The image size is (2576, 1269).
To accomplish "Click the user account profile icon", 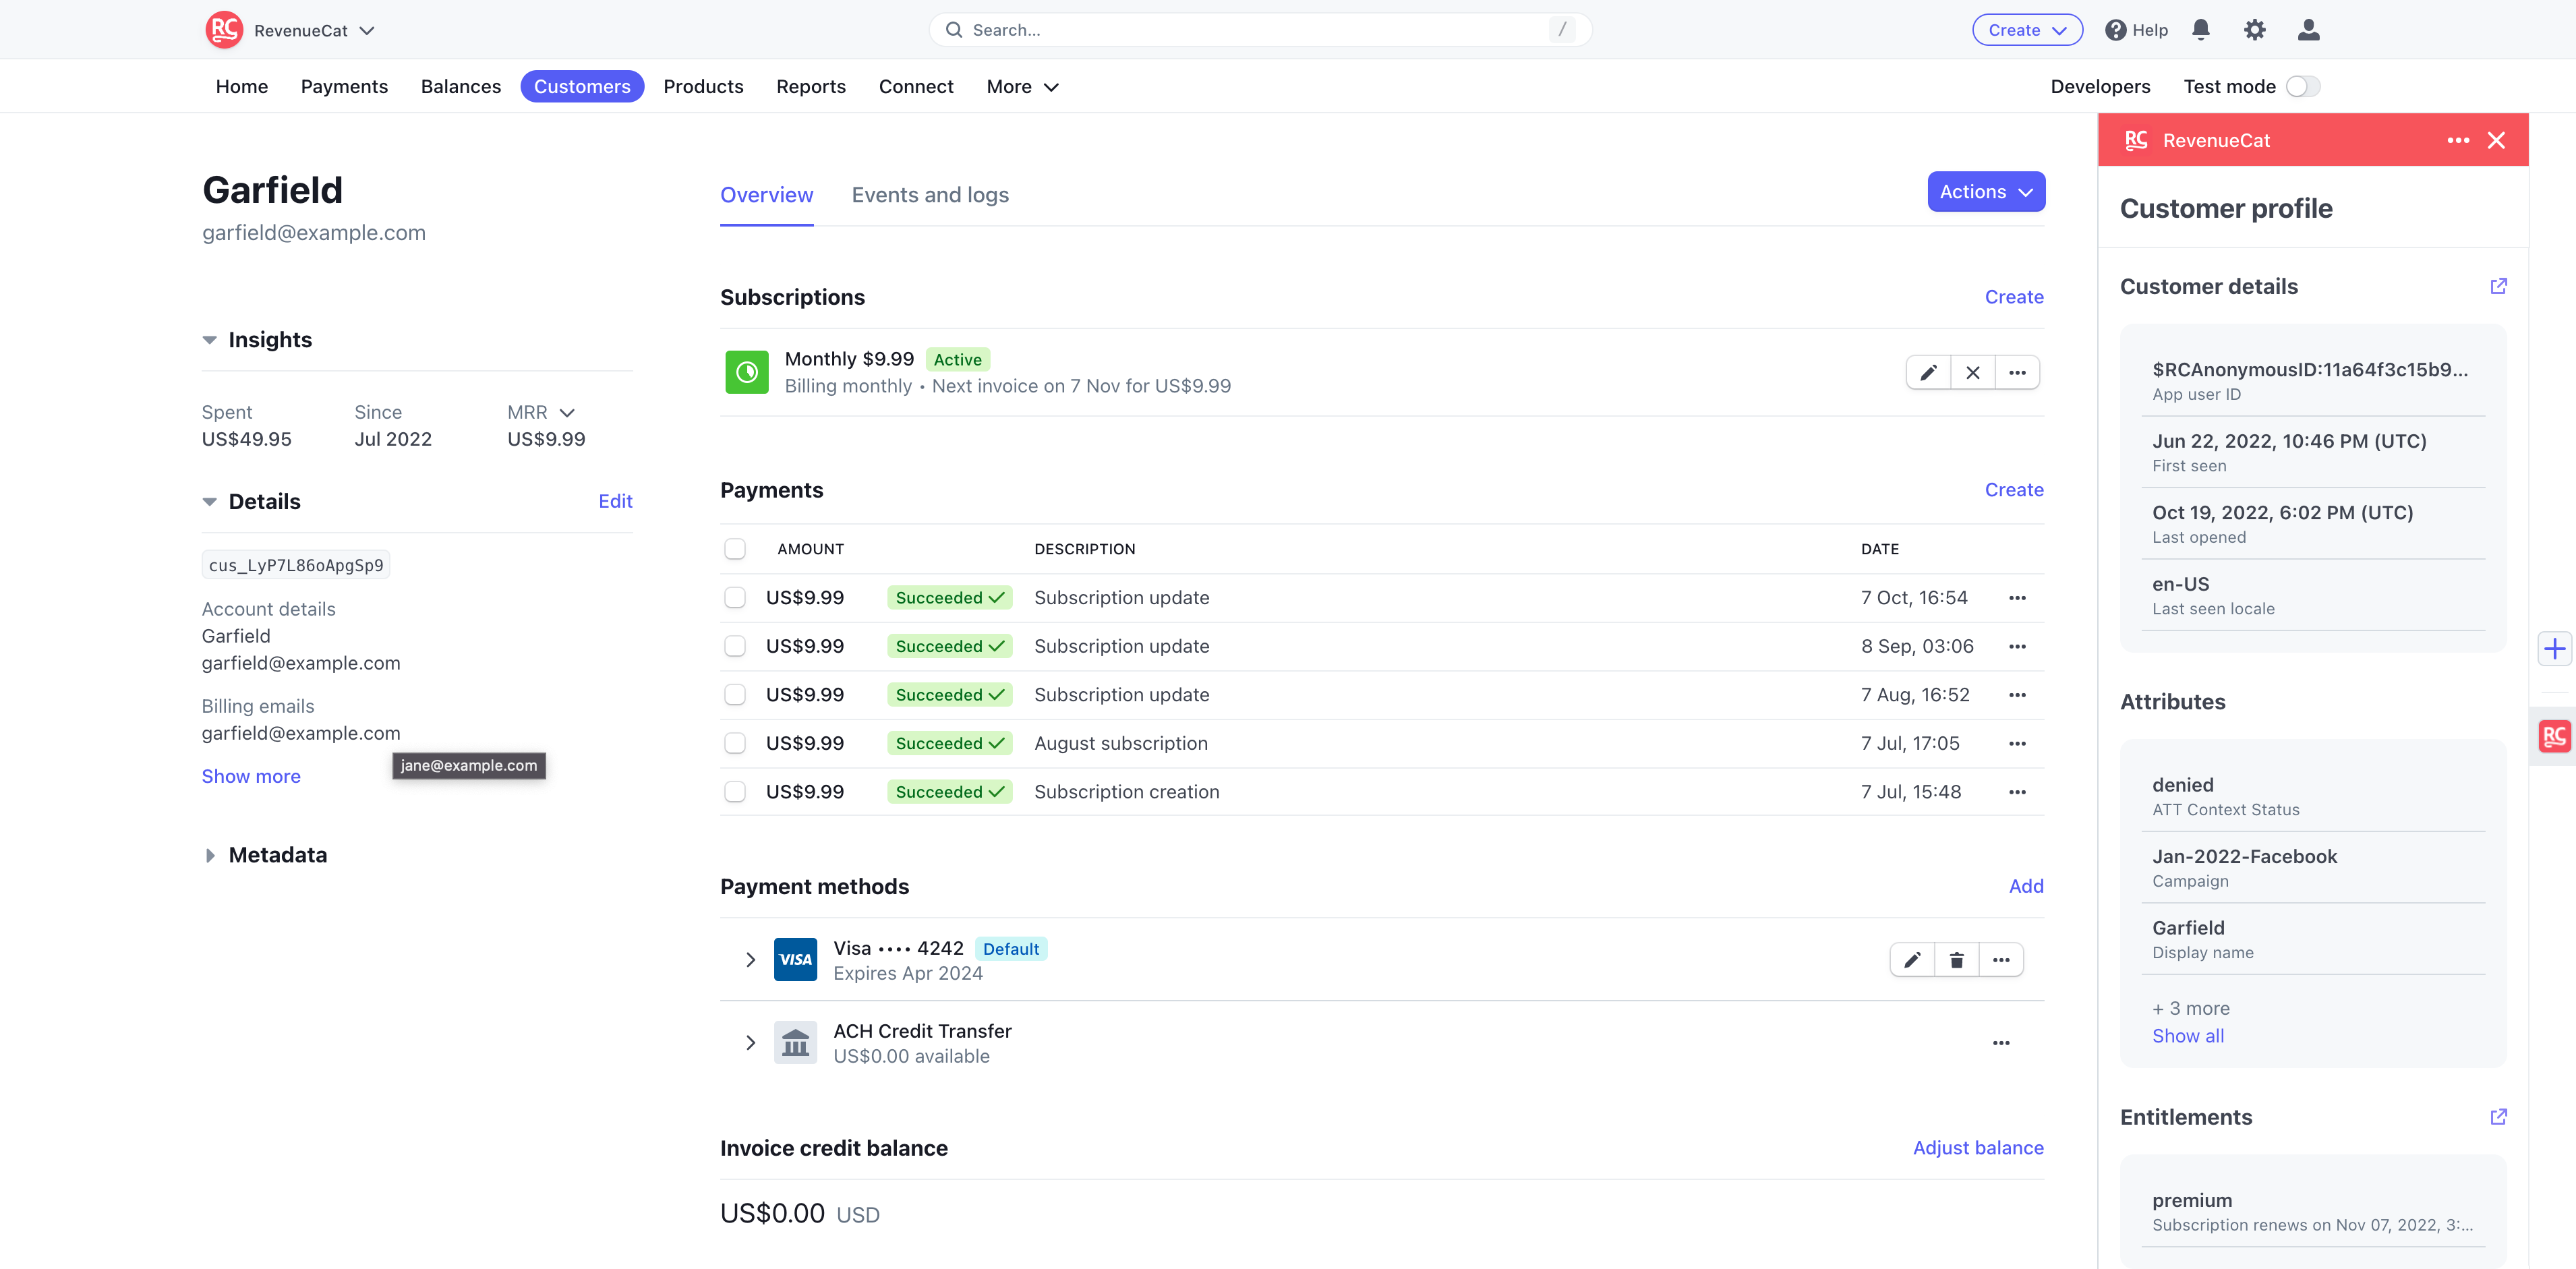I will point(2308,30).
